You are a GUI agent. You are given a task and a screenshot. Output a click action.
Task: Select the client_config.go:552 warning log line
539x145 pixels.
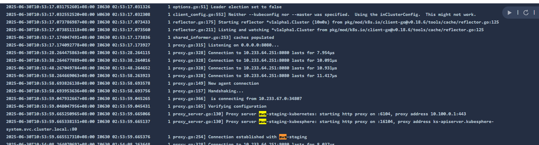[x=241, y=14]
